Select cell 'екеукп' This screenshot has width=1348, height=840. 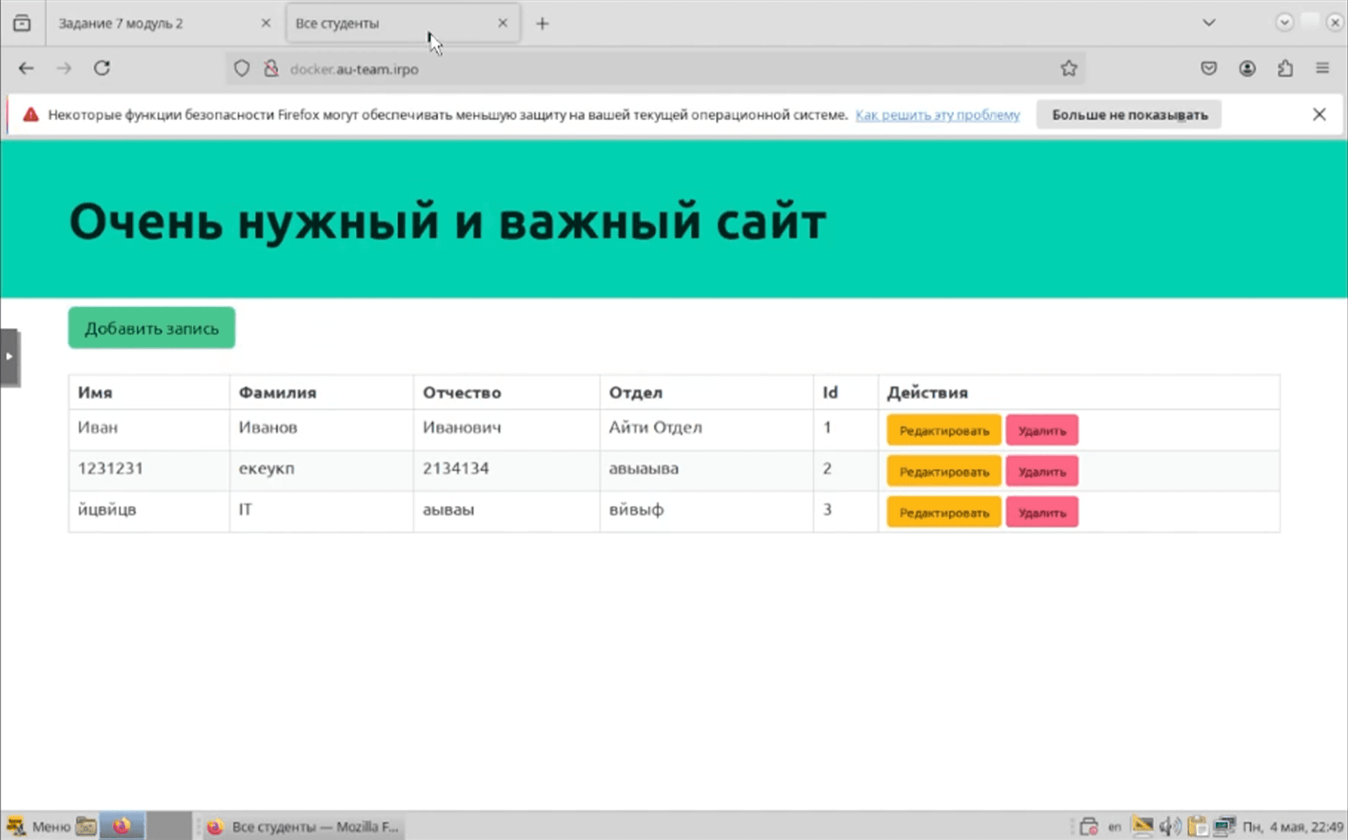pyautogui.click(x=321, y=469)
